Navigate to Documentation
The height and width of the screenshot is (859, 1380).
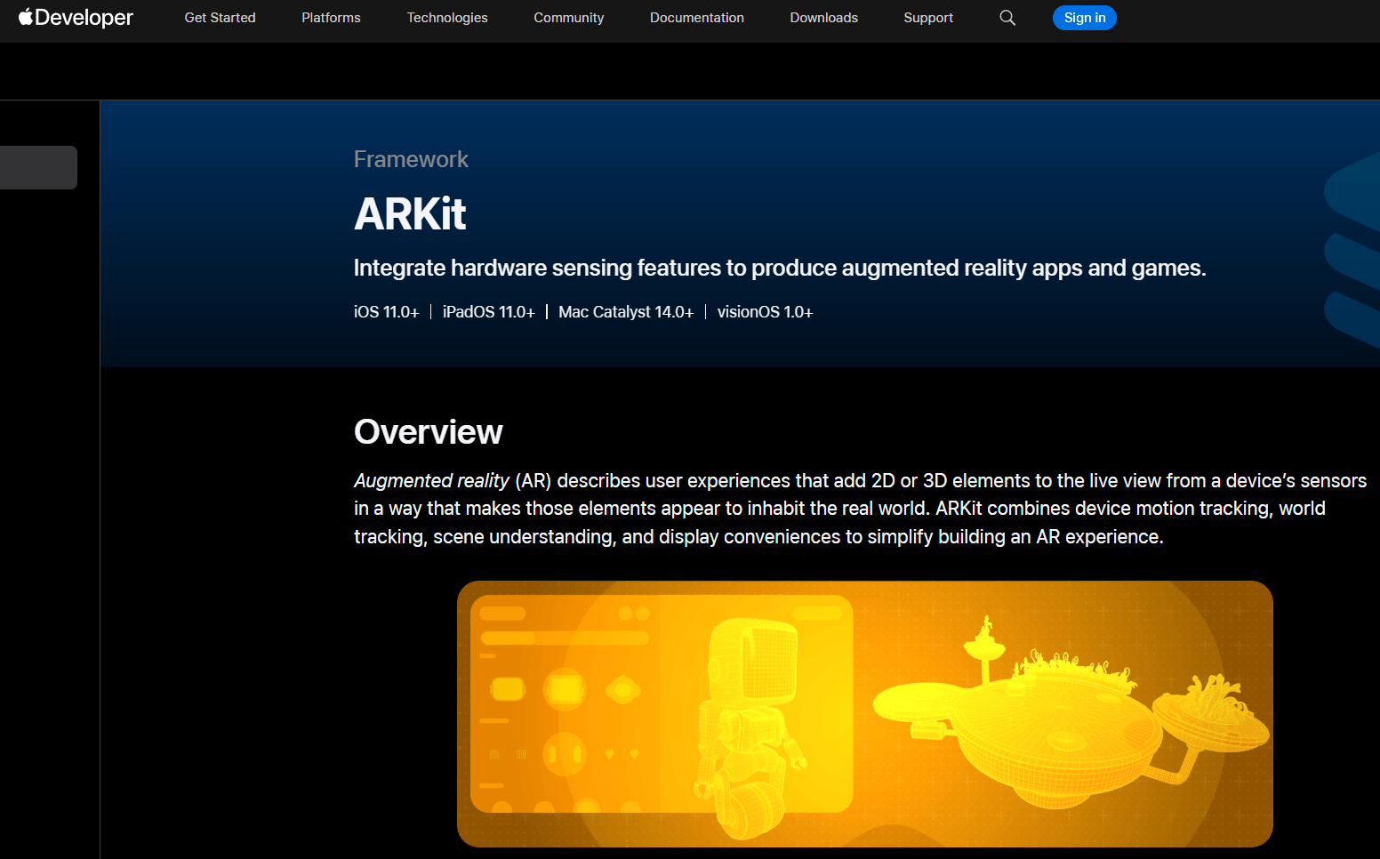(697, 18)
